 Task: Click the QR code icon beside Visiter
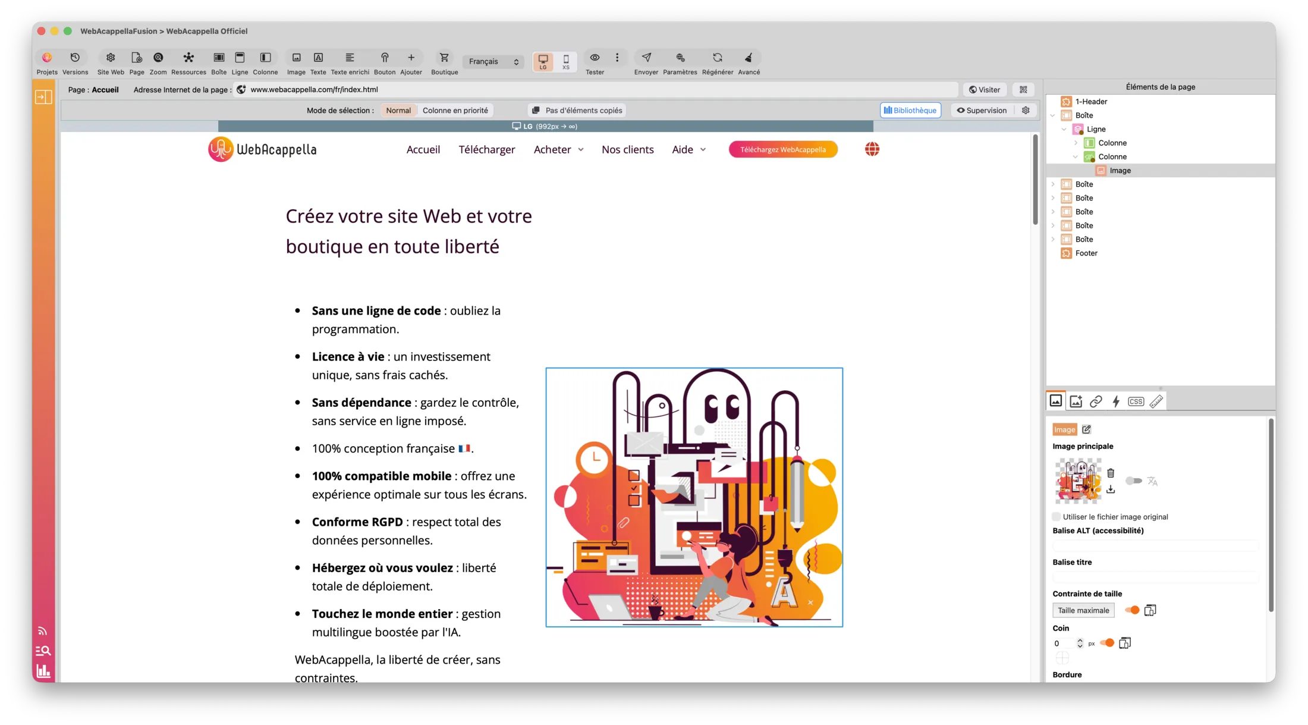point(1023,90)
